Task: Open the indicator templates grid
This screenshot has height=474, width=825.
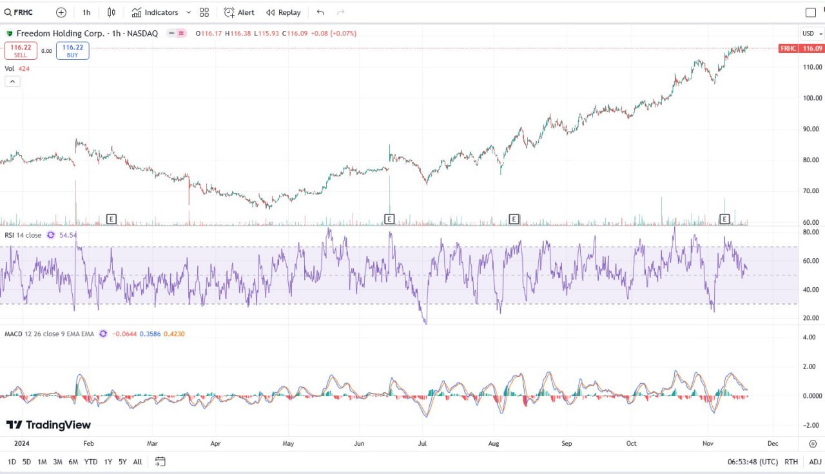Action: click(x=204, y=12)
